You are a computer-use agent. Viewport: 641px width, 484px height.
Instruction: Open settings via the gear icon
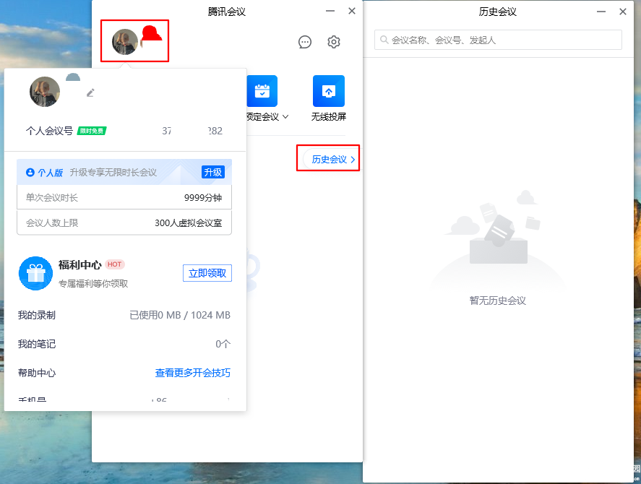(x=334, y=42)
